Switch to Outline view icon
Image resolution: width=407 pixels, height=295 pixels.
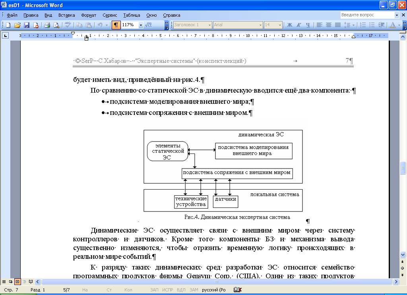pos(24,281)
